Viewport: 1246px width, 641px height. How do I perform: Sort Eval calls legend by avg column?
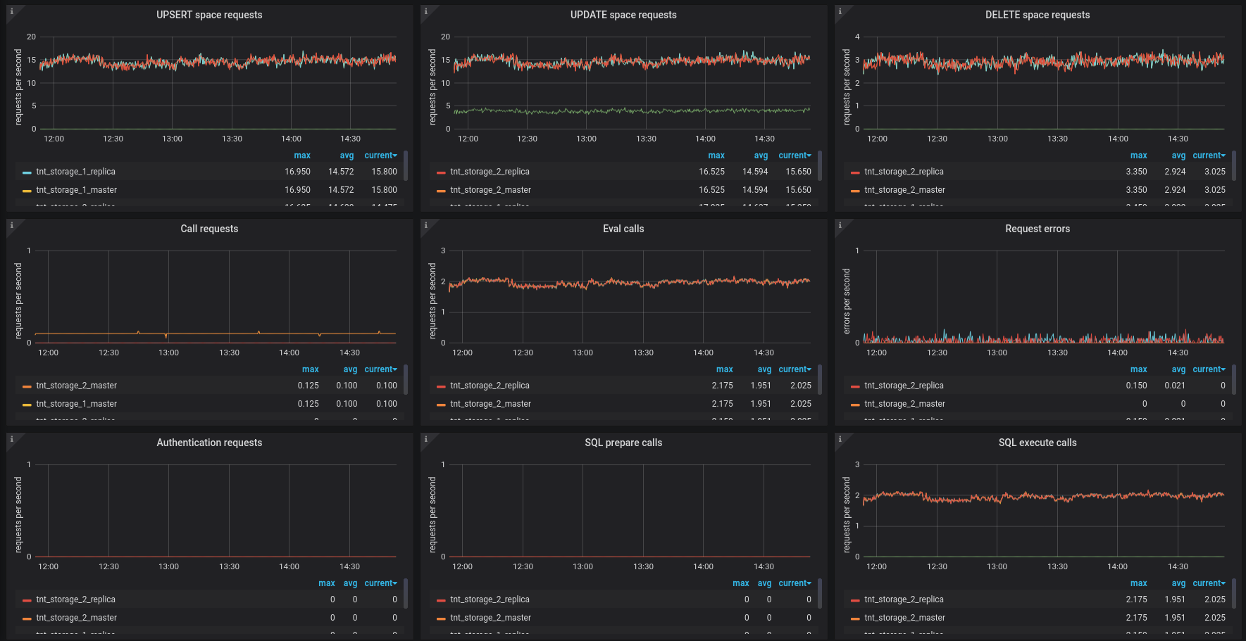coord(764,369)
